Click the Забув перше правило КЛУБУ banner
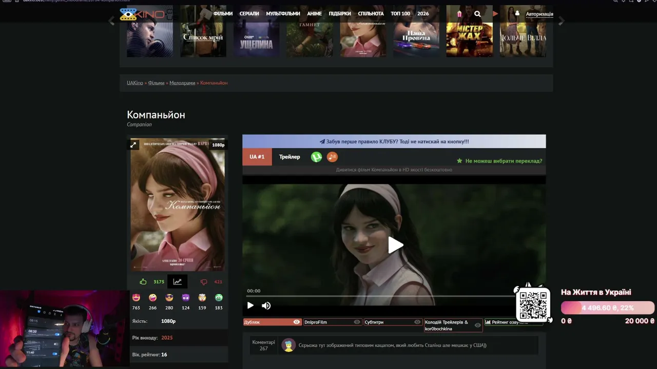This screenshot has height=369, width=657. tap(394, 141)
